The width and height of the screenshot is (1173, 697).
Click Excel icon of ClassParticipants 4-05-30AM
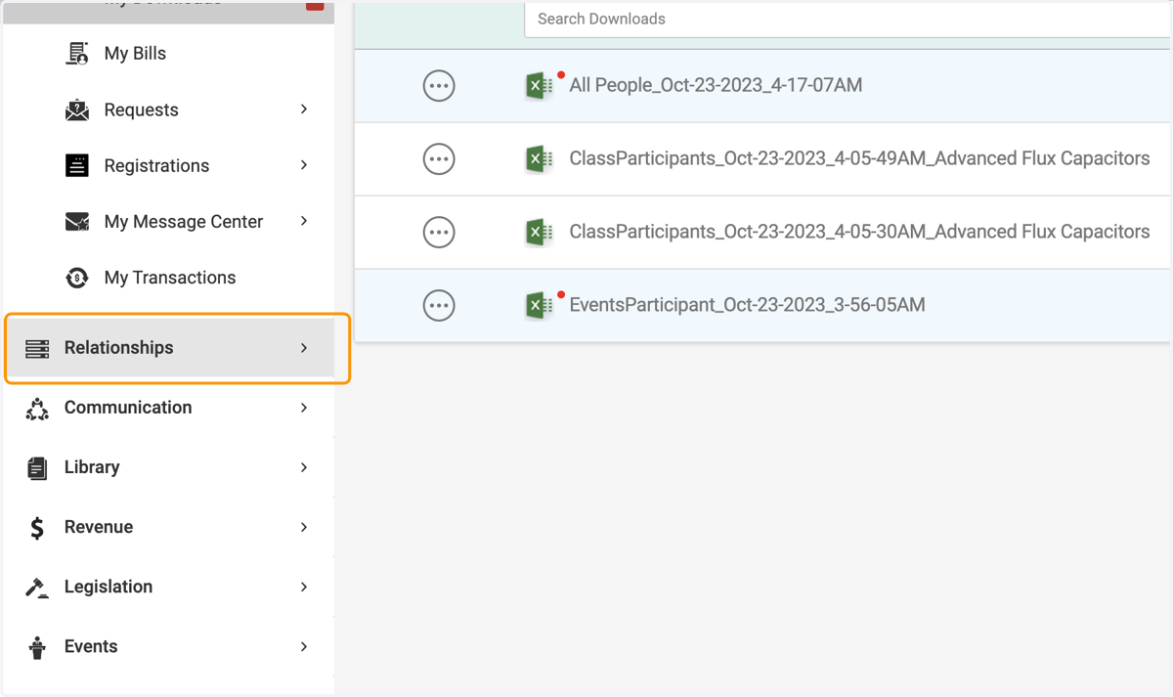click(539, 232)
